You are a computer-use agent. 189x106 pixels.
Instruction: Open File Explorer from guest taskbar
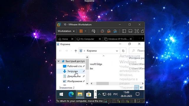pos(80,94)
